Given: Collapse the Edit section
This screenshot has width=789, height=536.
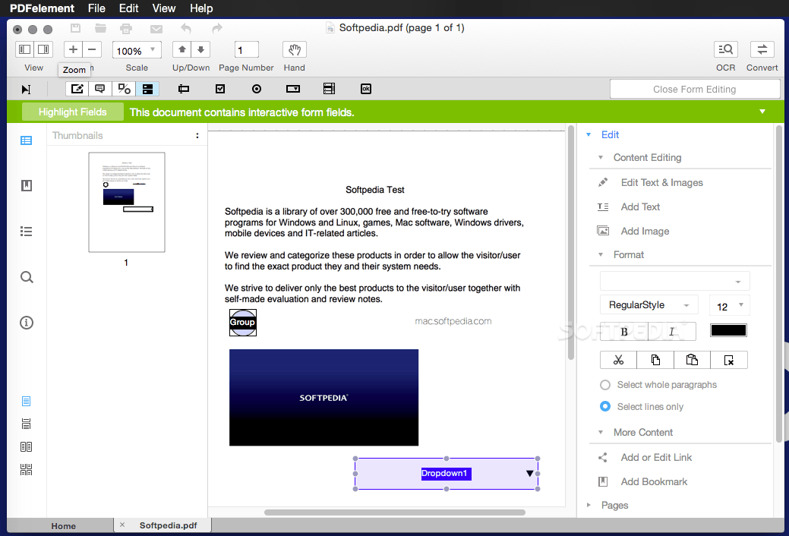Looking at the screenshot, I should tap(589, 135).
